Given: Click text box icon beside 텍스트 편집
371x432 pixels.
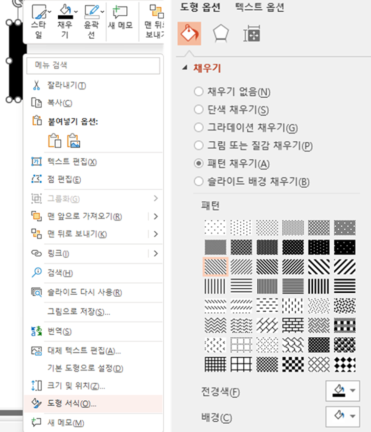Looking at the screenshot, I should coord(36,161).
